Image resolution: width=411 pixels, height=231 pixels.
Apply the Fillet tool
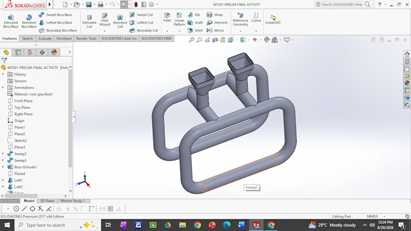pos(167,18)
